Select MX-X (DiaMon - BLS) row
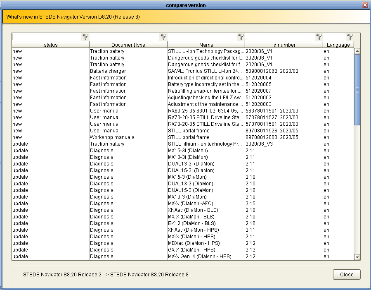371x290 pixels. pos(183,217)
